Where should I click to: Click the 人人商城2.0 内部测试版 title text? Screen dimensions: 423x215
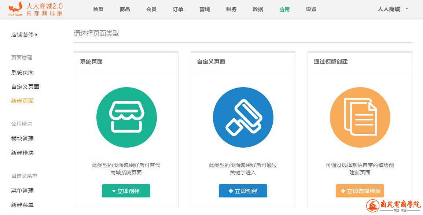point(44,9)
